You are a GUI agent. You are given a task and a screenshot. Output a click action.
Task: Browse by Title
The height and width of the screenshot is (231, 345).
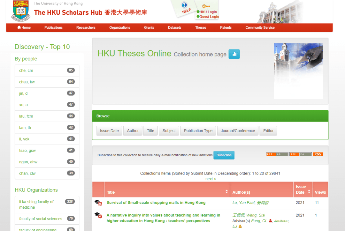[150, 131]
